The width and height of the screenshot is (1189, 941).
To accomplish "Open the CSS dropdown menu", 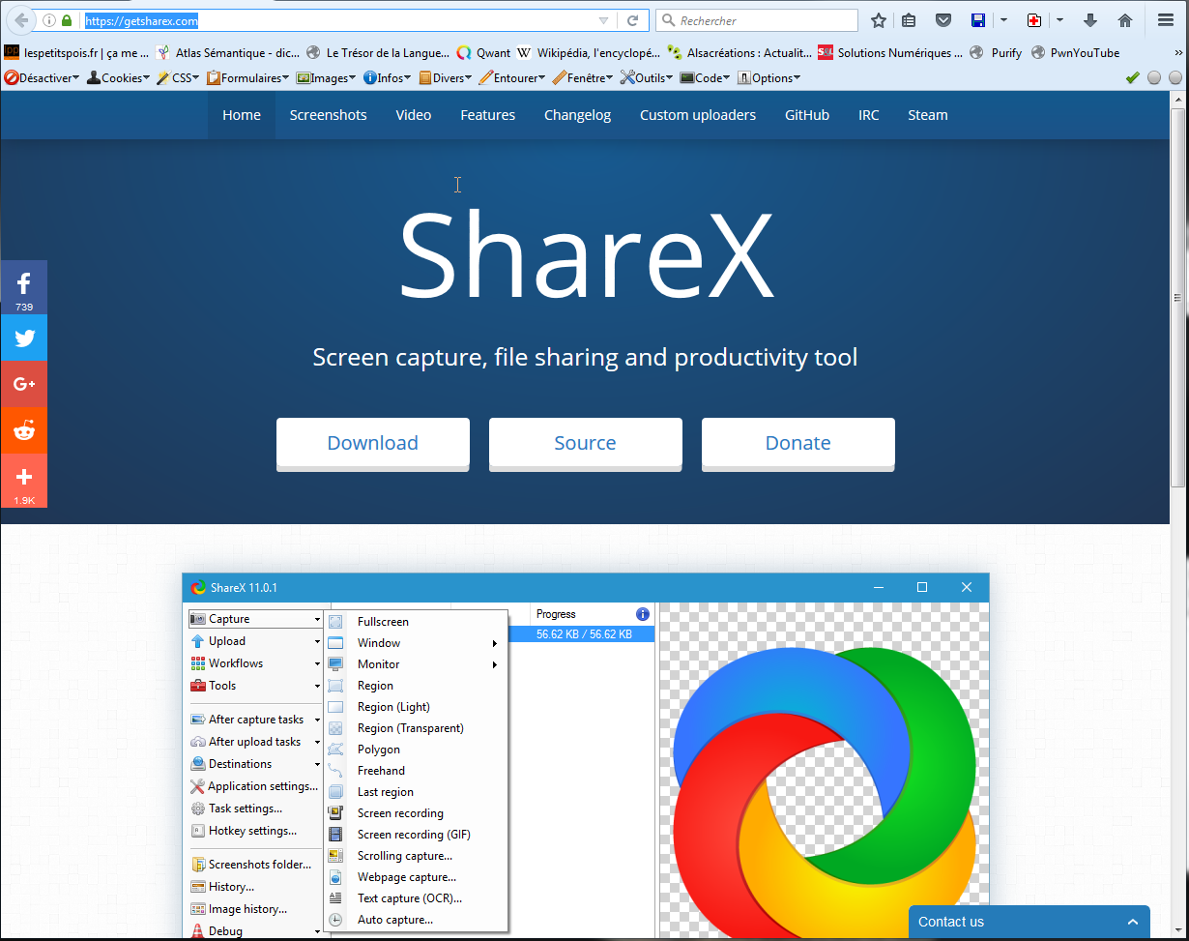I will click(x=177, y=78).
